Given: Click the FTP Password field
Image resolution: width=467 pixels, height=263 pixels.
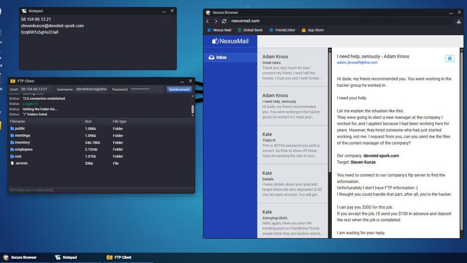Looking at the screenshot, I should coord(146,89).
